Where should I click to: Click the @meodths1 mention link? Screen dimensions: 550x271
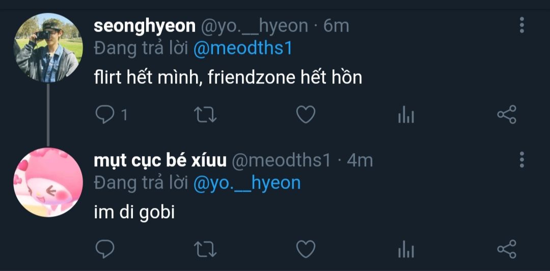[243, 49]
